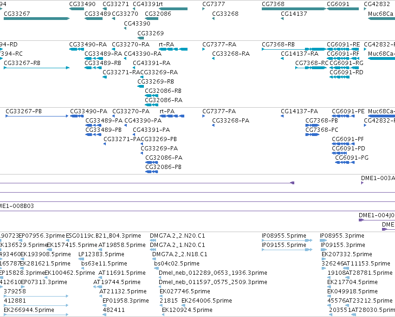
Task: Click the CG14137 gene label
Action: click(x=294, y=13)
